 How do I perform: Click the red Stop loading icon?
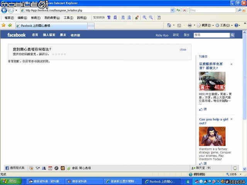[184, 10]
